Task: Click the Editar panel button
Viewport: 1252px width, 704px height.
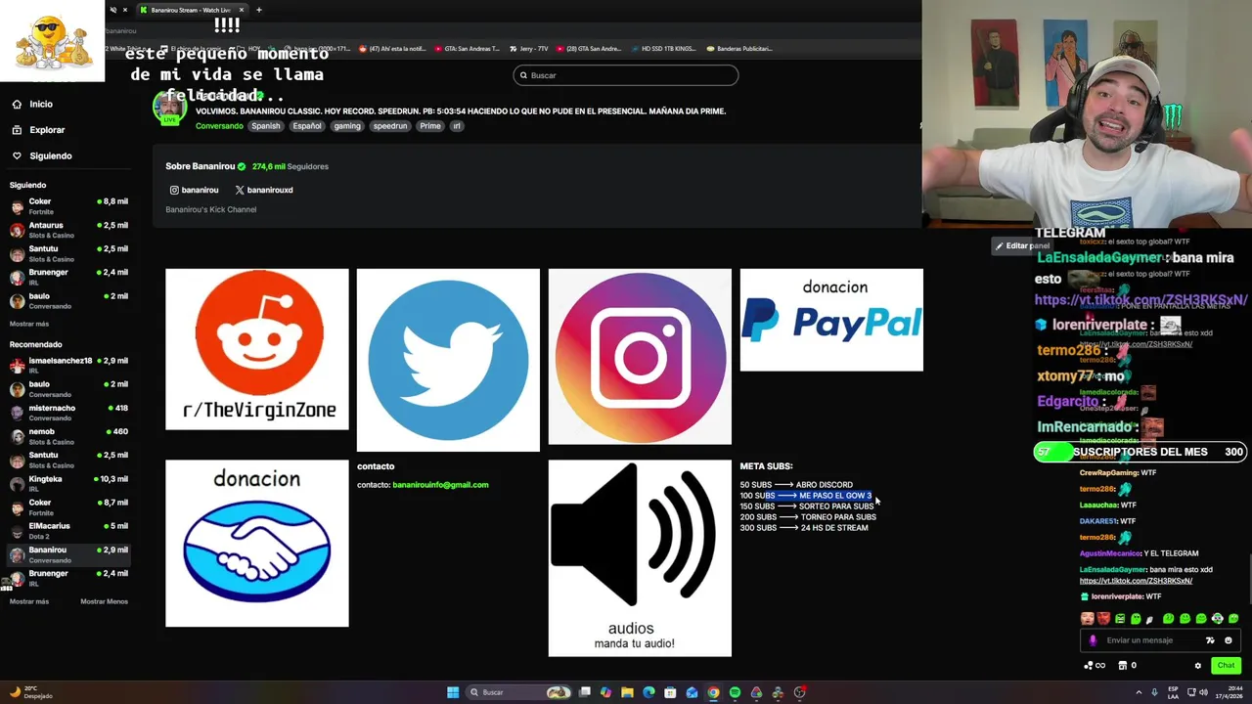Action: point(1021,245)
